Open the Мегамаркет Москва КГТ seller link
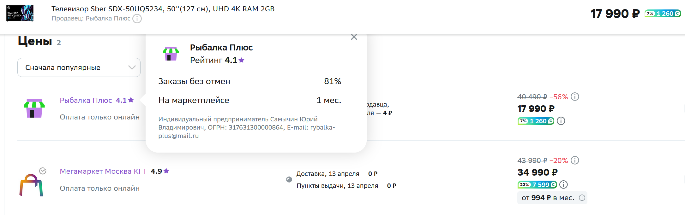This screenshot has width=685, height=215. (x=103, y=171)
